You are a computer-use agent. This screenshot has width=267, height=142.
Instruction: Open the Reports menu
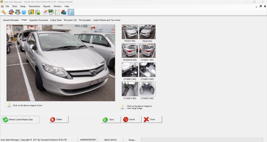tap(47, 6)
